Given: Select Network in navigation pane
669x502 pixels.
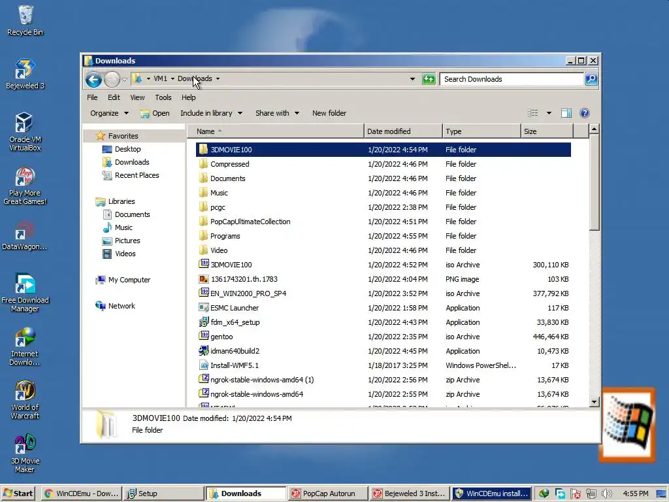Looking at the screenshot, I should coord(115,306).
